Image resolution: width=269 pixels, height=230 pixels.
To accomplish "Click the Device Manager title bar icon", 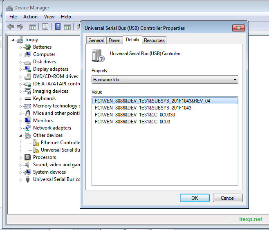I will coord(9,7).
